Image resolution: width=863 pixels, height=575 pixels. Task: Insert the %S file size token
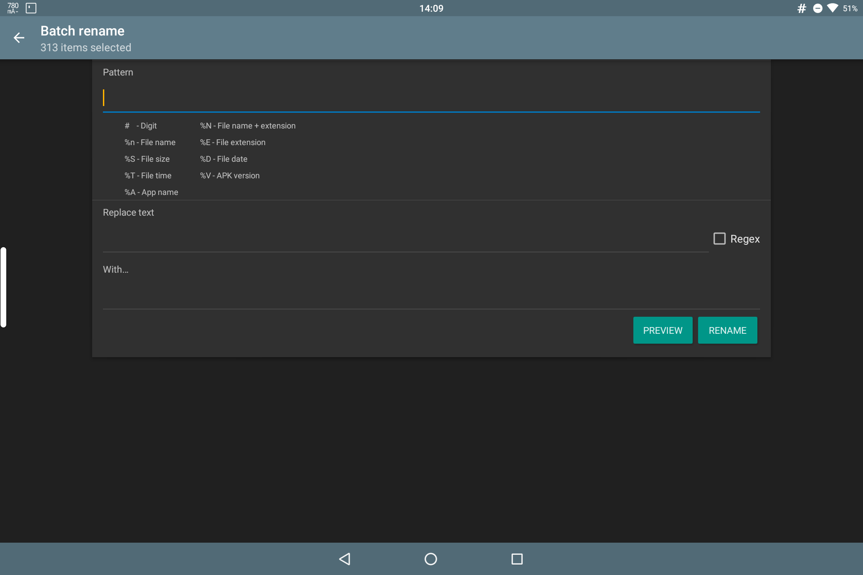(x=147, y=159)
